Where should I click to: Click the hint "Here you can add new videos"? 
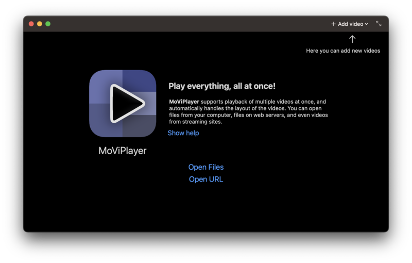pos(343,51)
